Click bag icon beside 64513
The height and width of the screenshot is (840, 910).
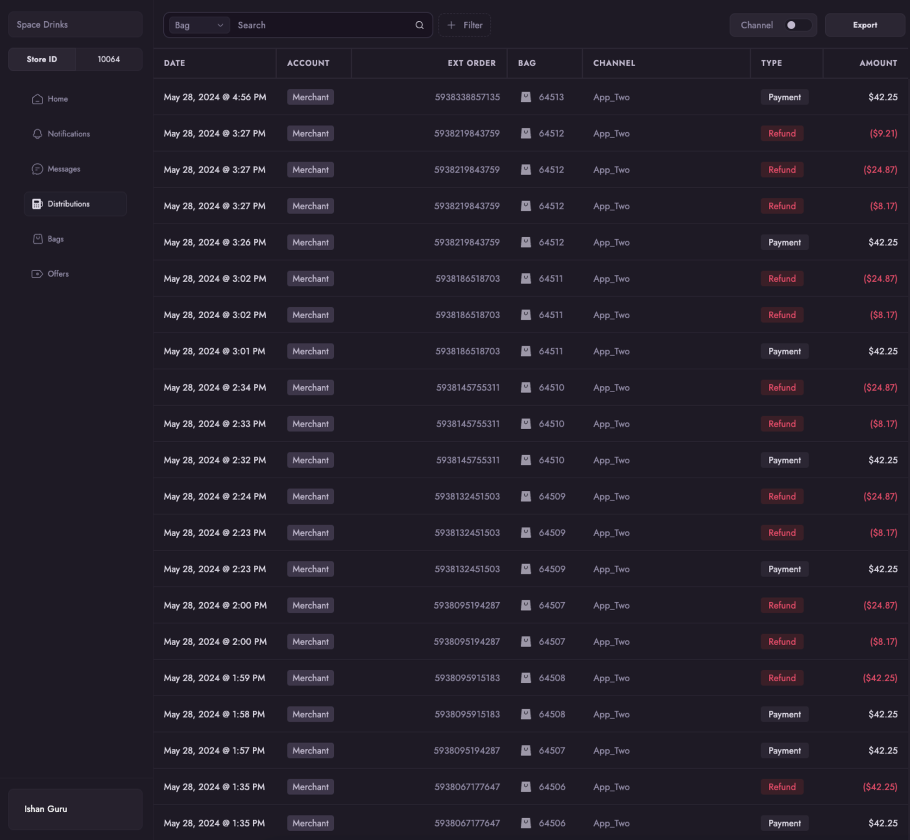click(x=526, y=97)
